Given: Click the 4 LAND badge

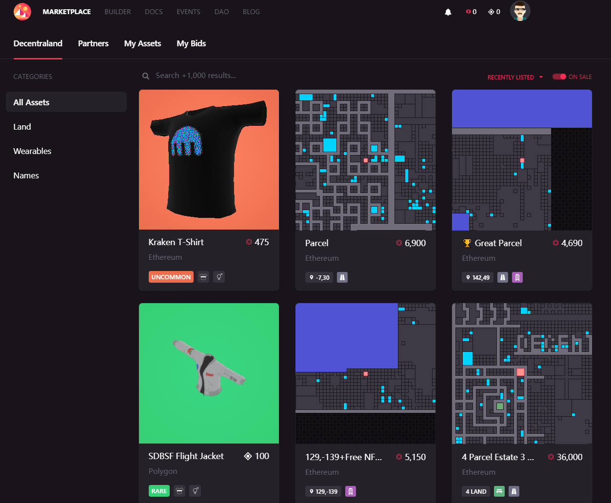Looking at the screenshot, I should click(476, 491).
